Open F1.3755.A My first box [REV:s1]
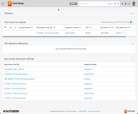 pos(15,84)
